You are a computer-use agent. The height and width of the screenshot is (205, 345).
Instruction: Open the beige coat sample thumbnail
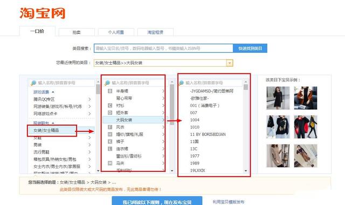(x=278, y=156)
